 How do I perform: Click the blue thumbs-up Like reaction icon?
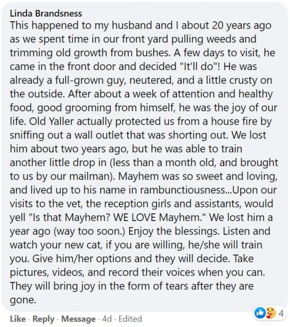pyautogui.click(x=260, y=313)
